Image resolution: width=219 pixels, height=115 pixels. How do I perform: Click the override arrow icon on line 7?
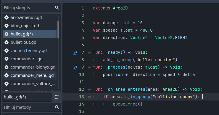75,53
